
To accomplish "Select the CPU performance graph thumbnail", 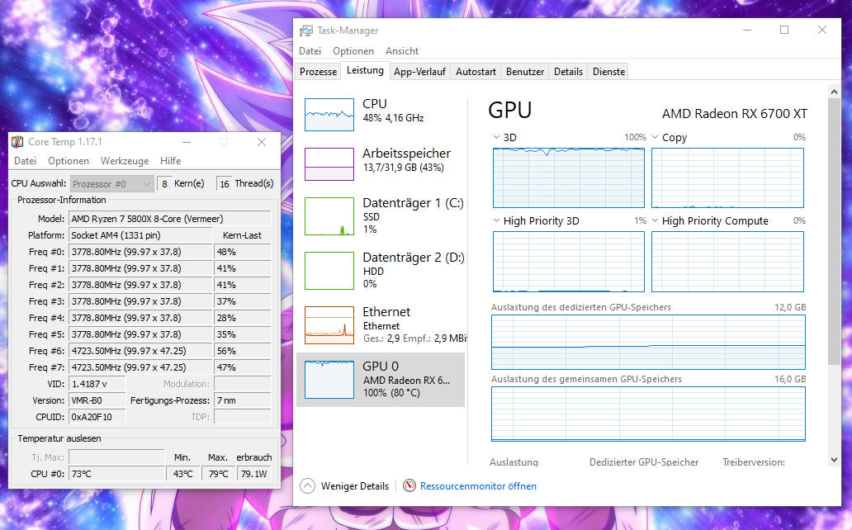I will (x=329, y=115).
